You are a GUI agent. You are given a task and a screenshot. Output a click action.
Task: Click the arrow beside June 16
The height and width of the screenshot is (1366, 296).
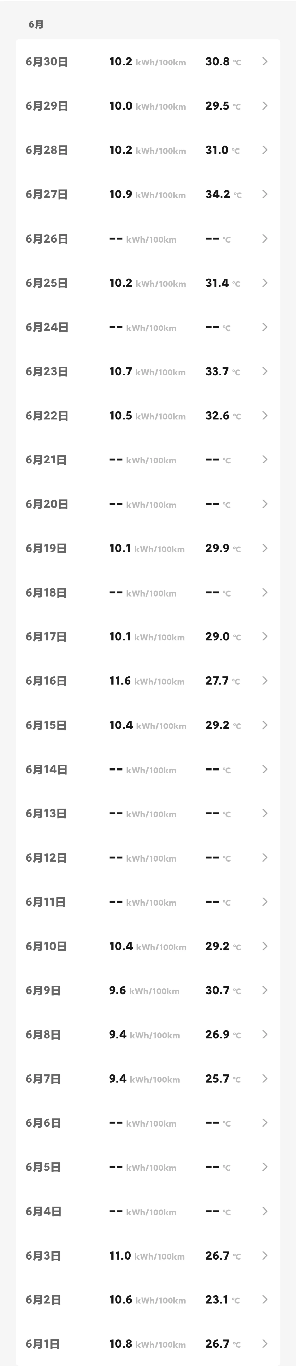point(265,680)
